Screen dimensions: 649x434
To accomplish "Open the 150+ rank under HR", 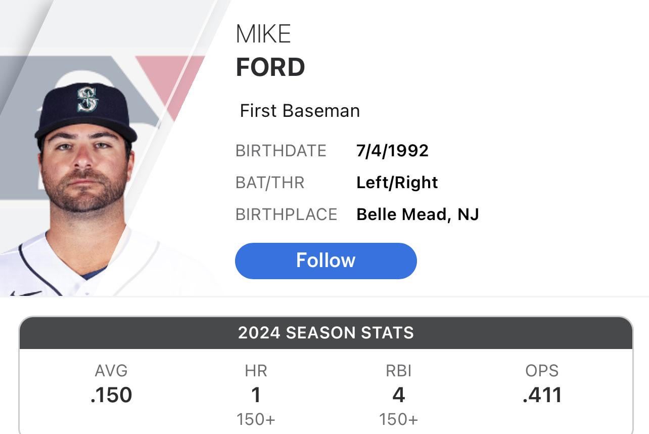I will (257, 419).
